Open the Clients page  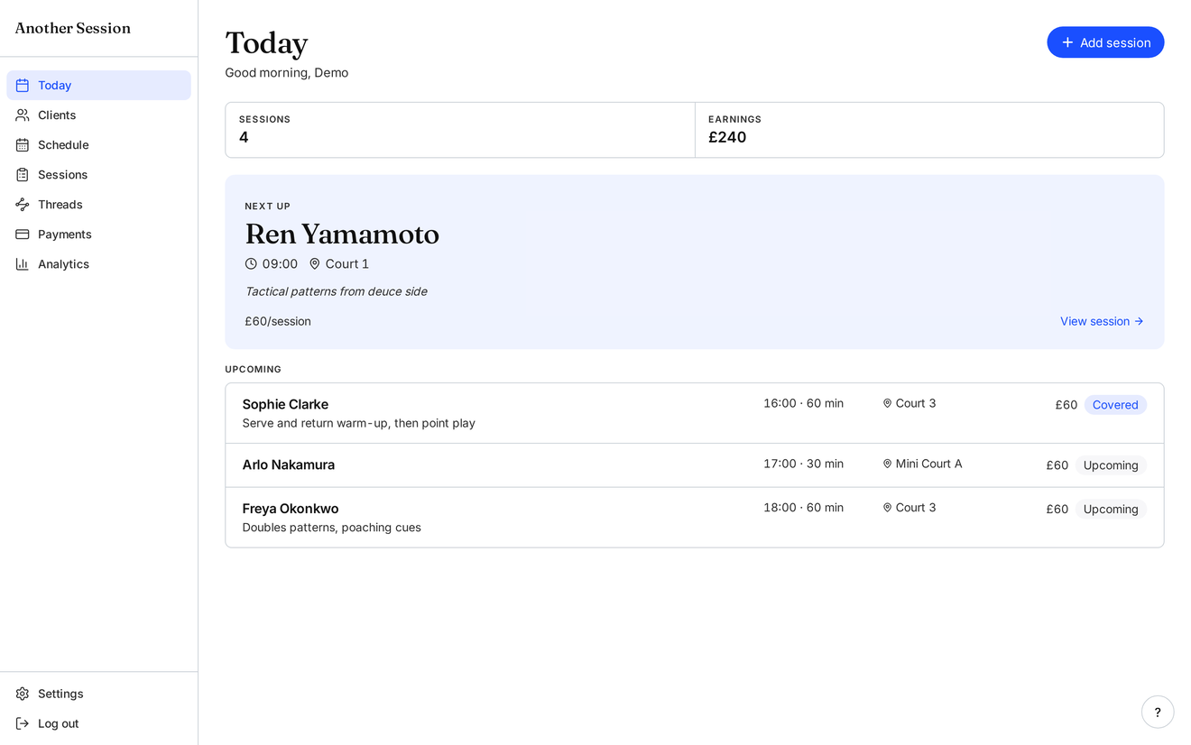click(x=99, y=115)
